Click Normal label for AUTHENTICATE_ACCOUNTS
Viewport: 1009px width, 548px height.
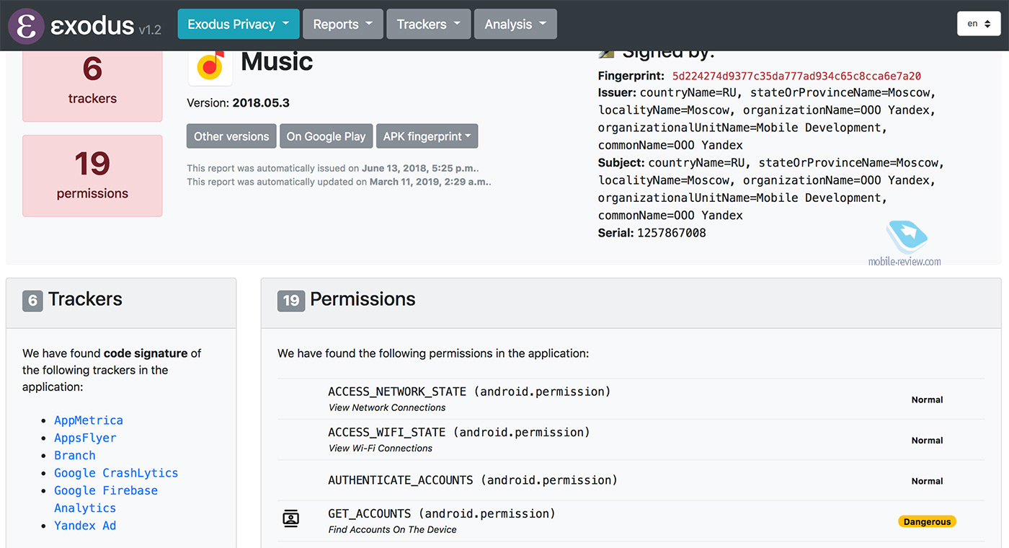coord(927,481)
